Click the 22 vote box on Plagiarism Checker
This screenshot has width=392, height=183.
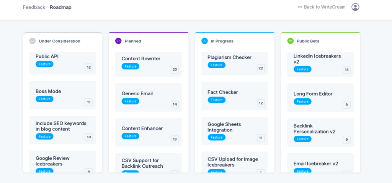click(261, 68)
